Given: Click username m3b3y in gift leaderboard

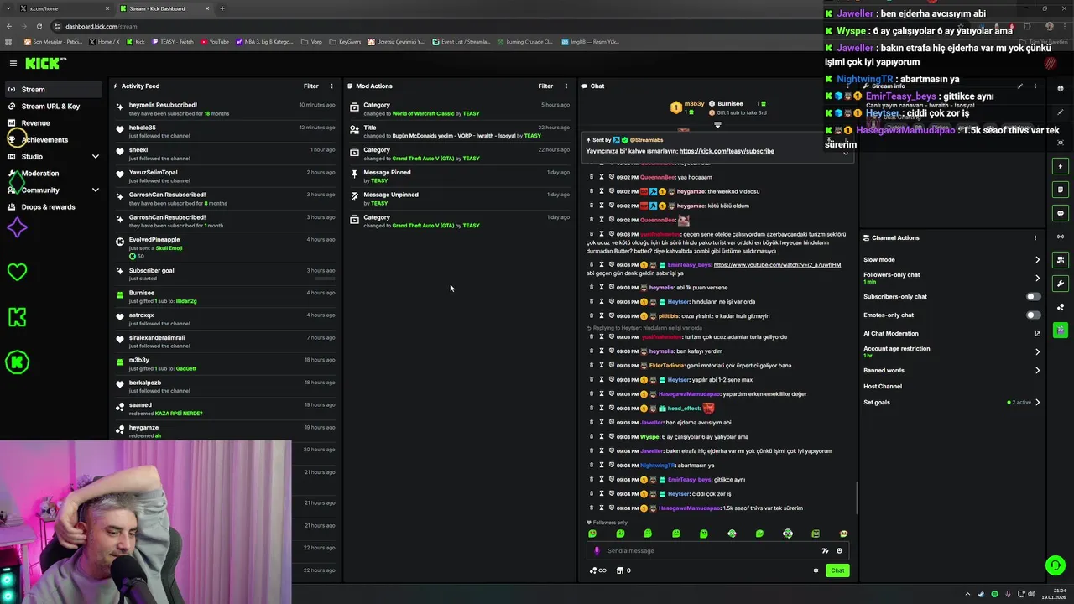Looking at the screenshot, I should click(694, 104).
